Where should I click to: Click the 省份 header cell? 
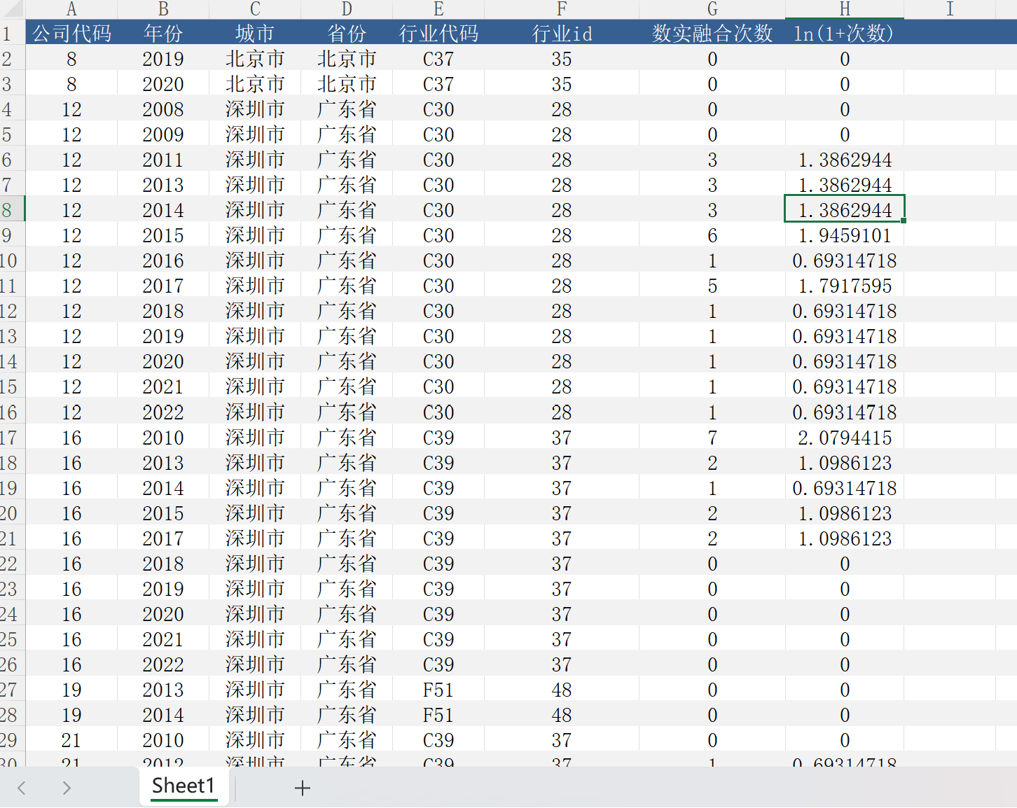click(347, 34)
